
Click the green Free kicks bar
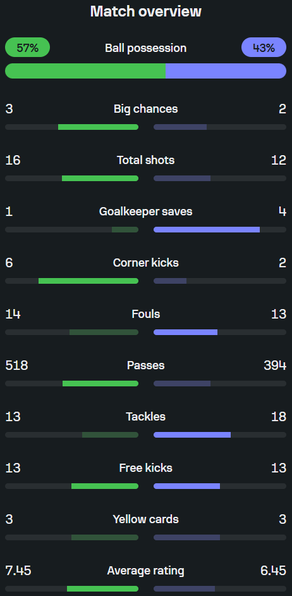coord(105,486)
